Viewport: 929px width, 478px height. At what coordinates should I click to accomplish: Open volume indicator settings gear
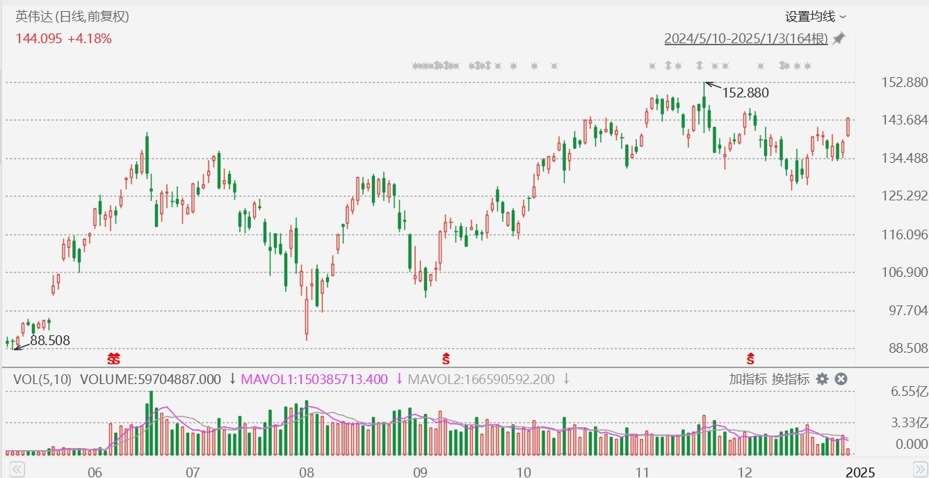click(822, 379)
